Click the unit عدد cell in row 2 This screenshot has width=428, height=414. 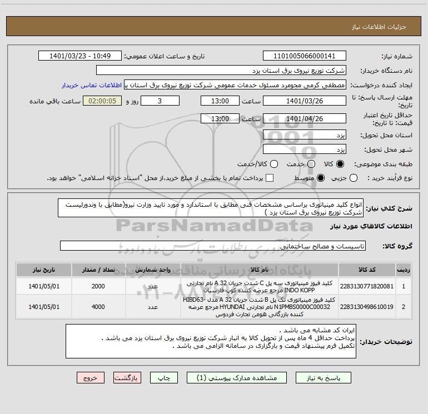(153, 307)
